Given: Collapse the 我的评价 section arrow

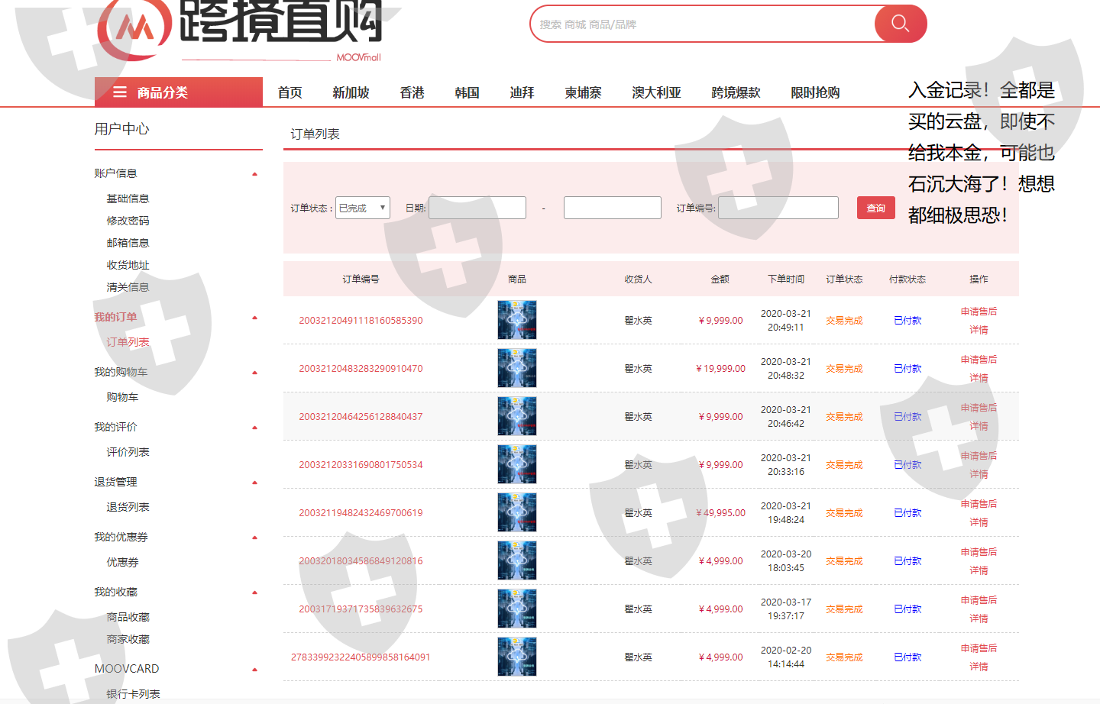Looking at the screenshot, I should click(x=255, y=428).
